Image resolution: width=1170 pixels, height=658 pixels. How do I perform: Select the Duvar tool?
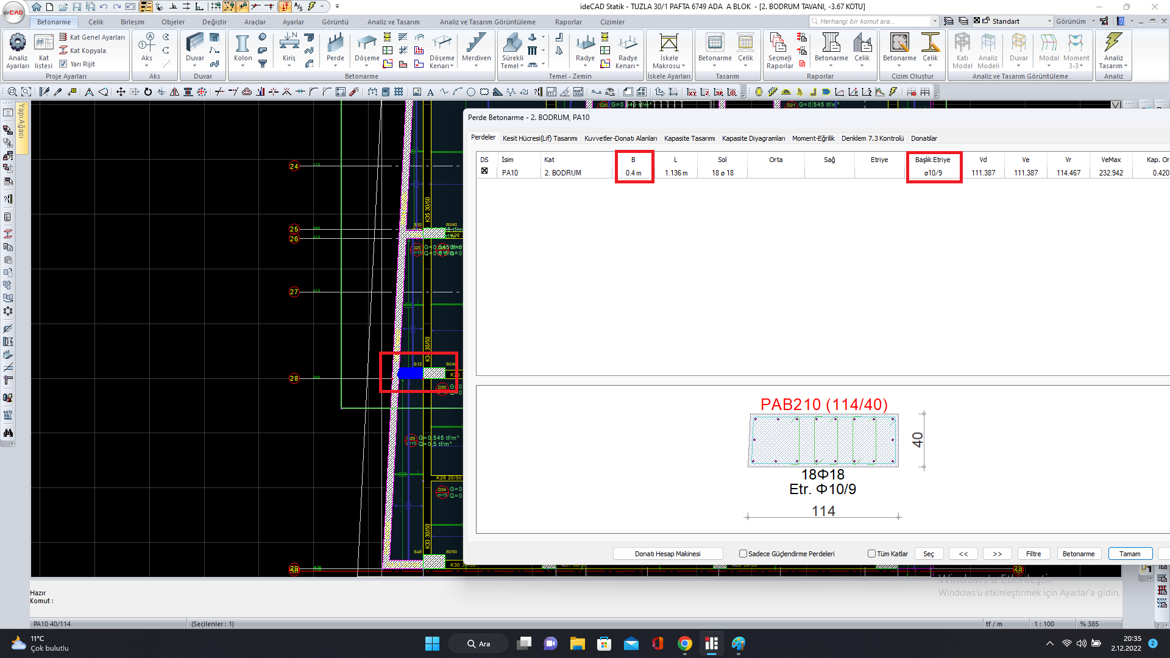click(195, 50)
